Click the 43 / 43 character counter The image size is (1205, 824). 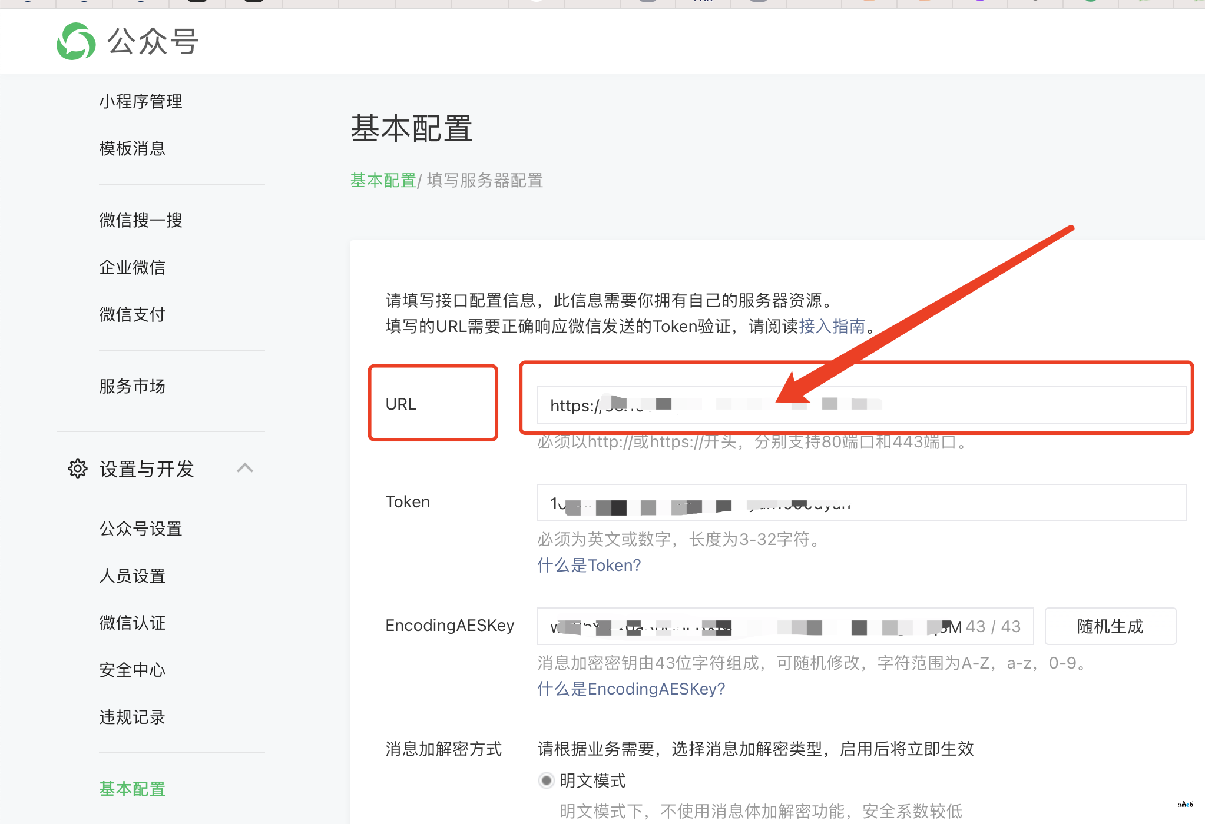(993, 626)
